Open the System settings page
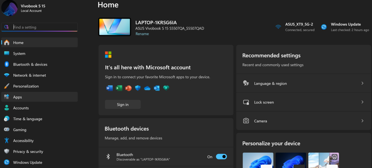Screen dimensions: 372x168 (x=39, y=53)
